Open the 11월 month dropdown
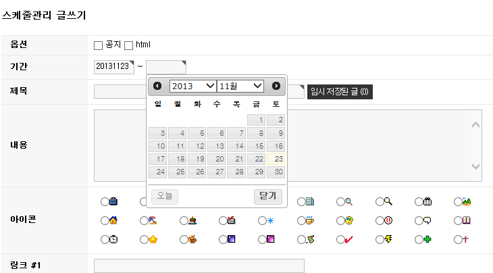This screenshot has width=493, height=273. [240, 86]
